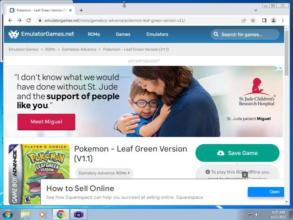The width and height of the screenshot is (293, 220).
Task: Switch to the Game Boy emulator taskbar app
Action: point(78,214)
